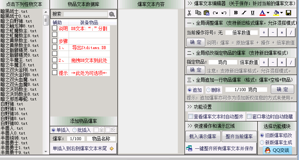This screenshot has height=160, width=299.
Task: Apply the red font color A icon
Action: (x=262, y=13)
